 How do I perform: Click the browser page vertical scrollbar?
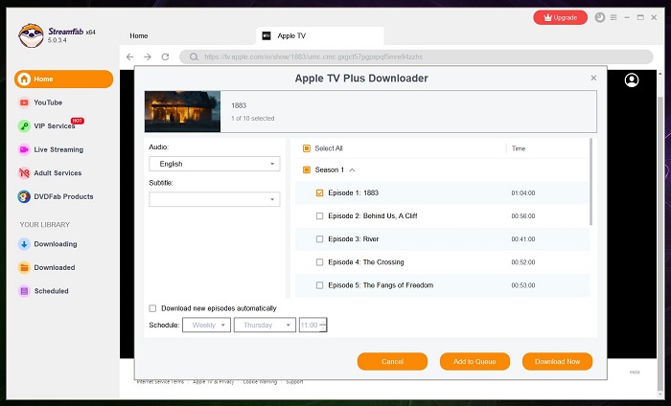(659, 243)
